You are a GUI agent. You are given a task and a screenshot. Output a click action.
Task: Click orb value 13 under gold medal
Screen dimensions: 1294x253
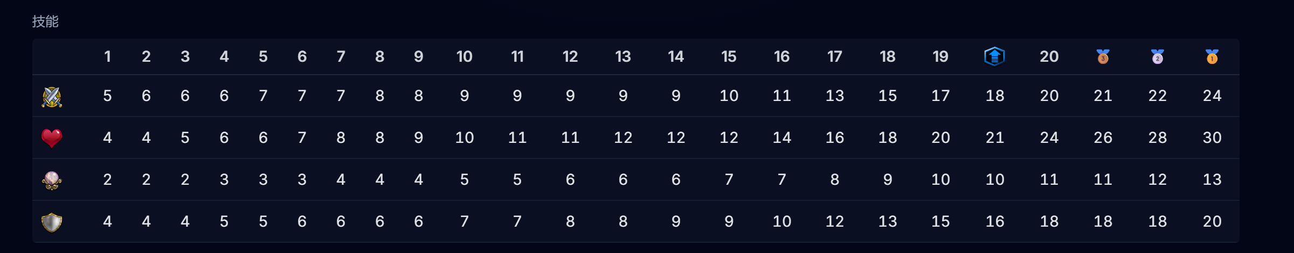click(1212, 179)
